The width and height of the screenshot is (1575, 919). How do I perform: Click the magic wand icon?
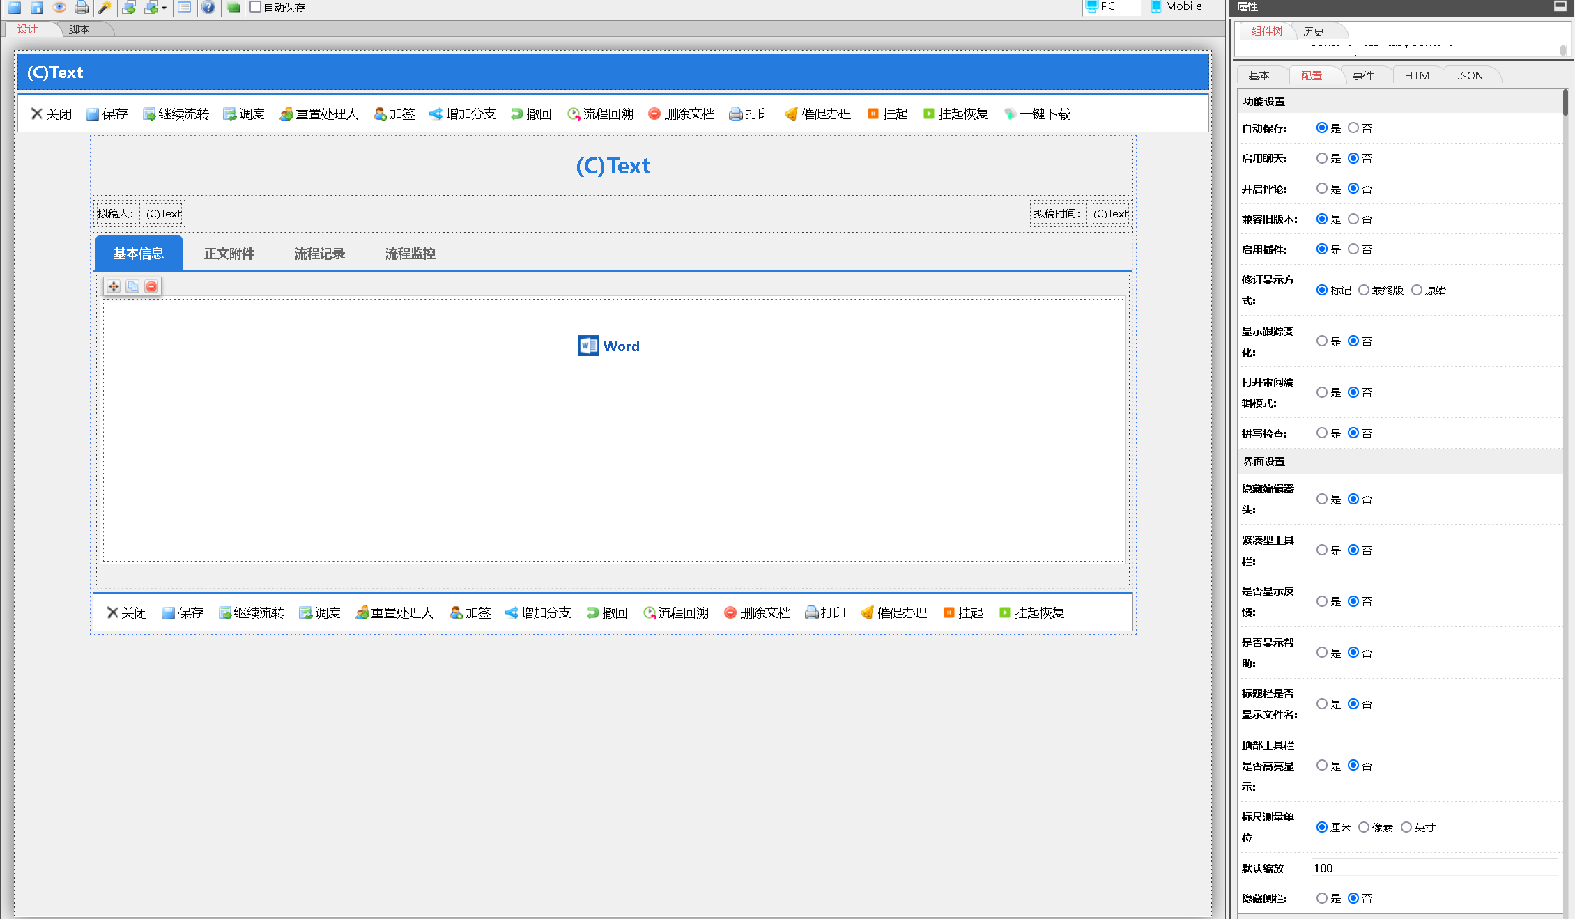coord(105,8)
